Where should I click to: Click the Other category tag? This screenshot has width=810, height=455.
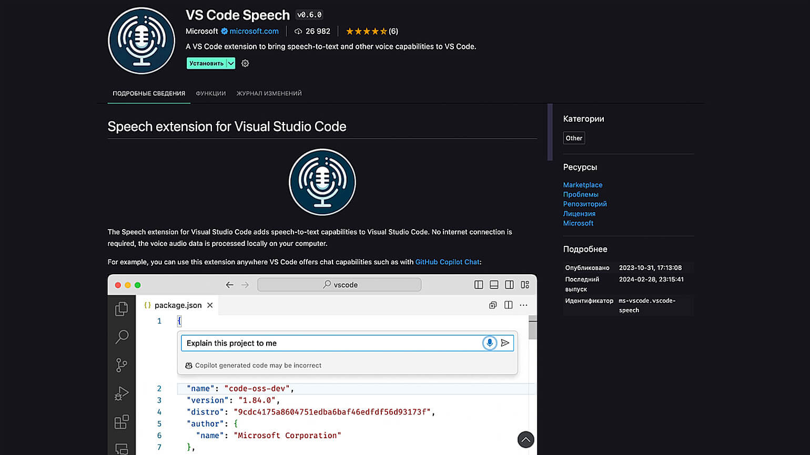point(574,138)
